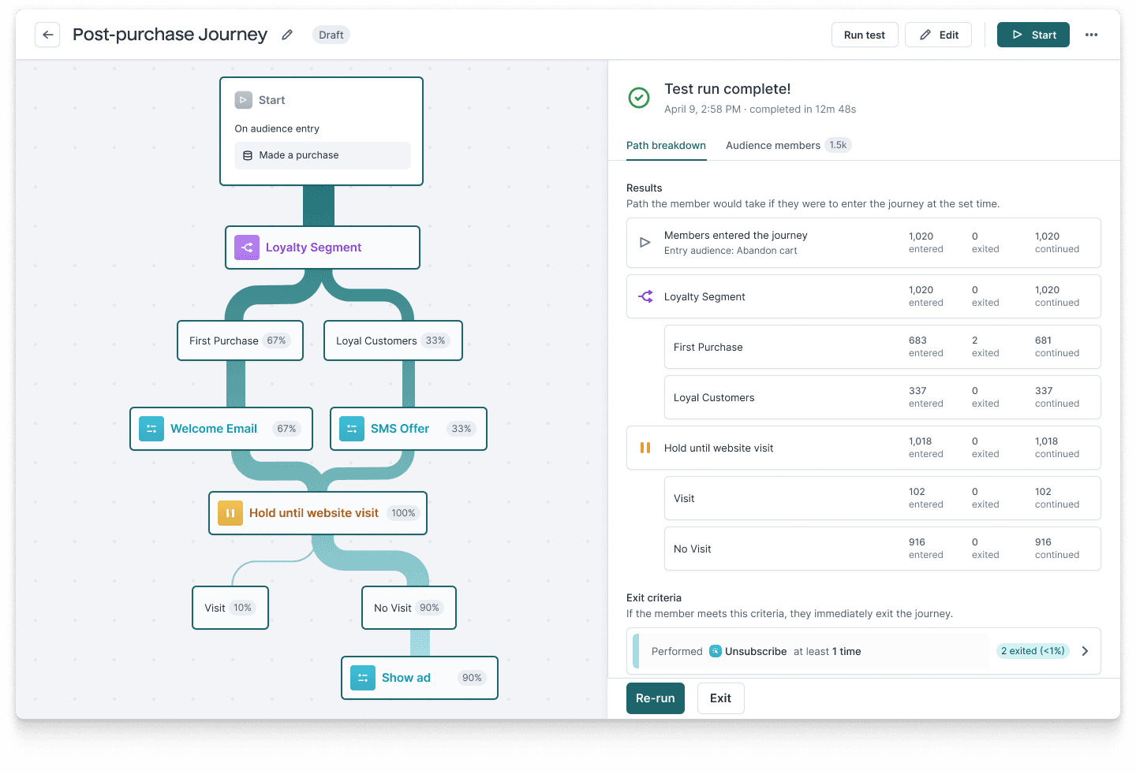Select the Path breakdown tab

666,146
